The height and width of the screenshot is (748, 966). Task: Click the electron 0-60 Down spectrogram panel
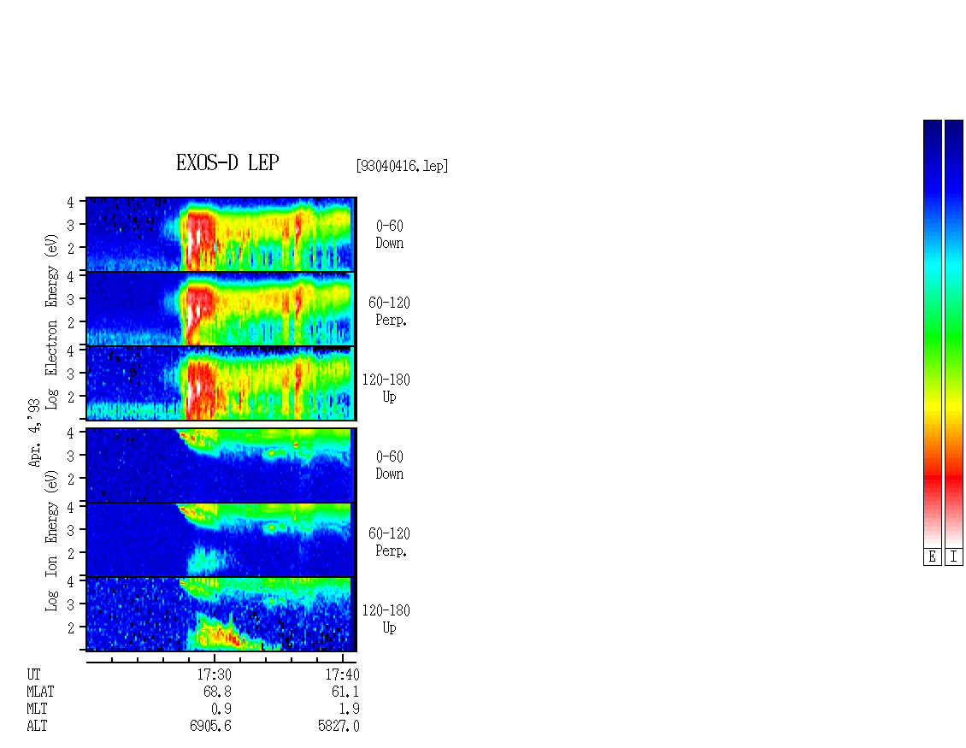tap(221, 234)
